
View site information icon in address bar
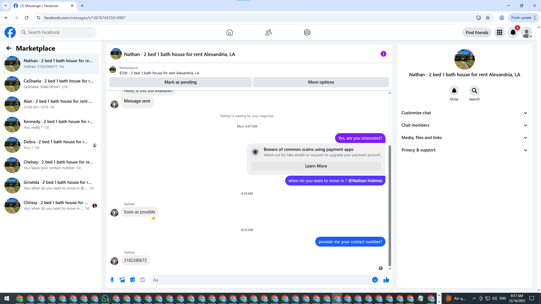click(39, 18)
